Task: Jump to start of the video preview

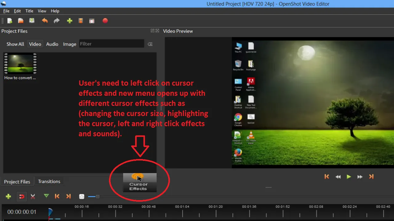Action: pyautogui.click(x=327, y=176)
